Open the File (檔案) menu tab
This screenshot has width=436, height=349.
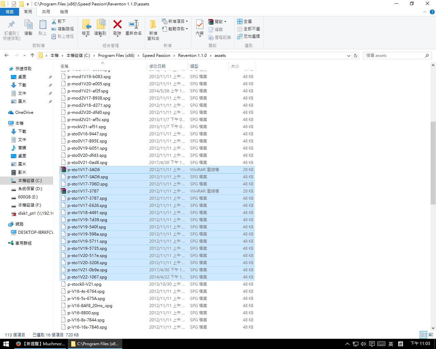[10, 12]
